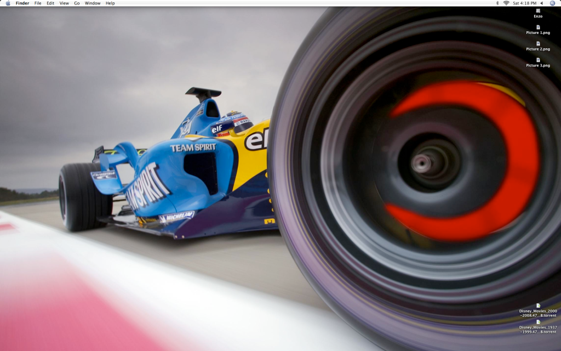Select the Picture 3.png file
The width and height of the screenshot is (561, 351).
tap(538, 60)
